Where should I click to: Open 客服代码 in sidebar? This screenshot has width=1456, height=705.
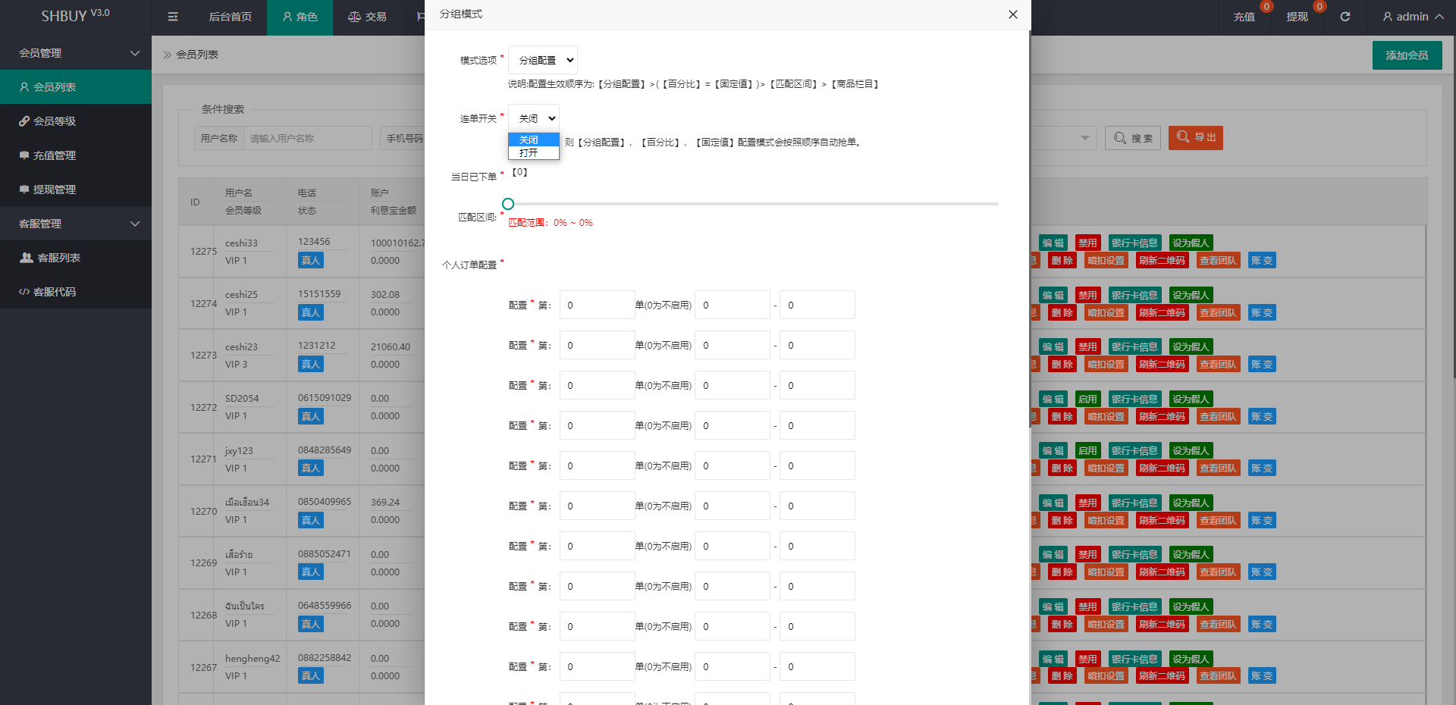tap(55, 292)
